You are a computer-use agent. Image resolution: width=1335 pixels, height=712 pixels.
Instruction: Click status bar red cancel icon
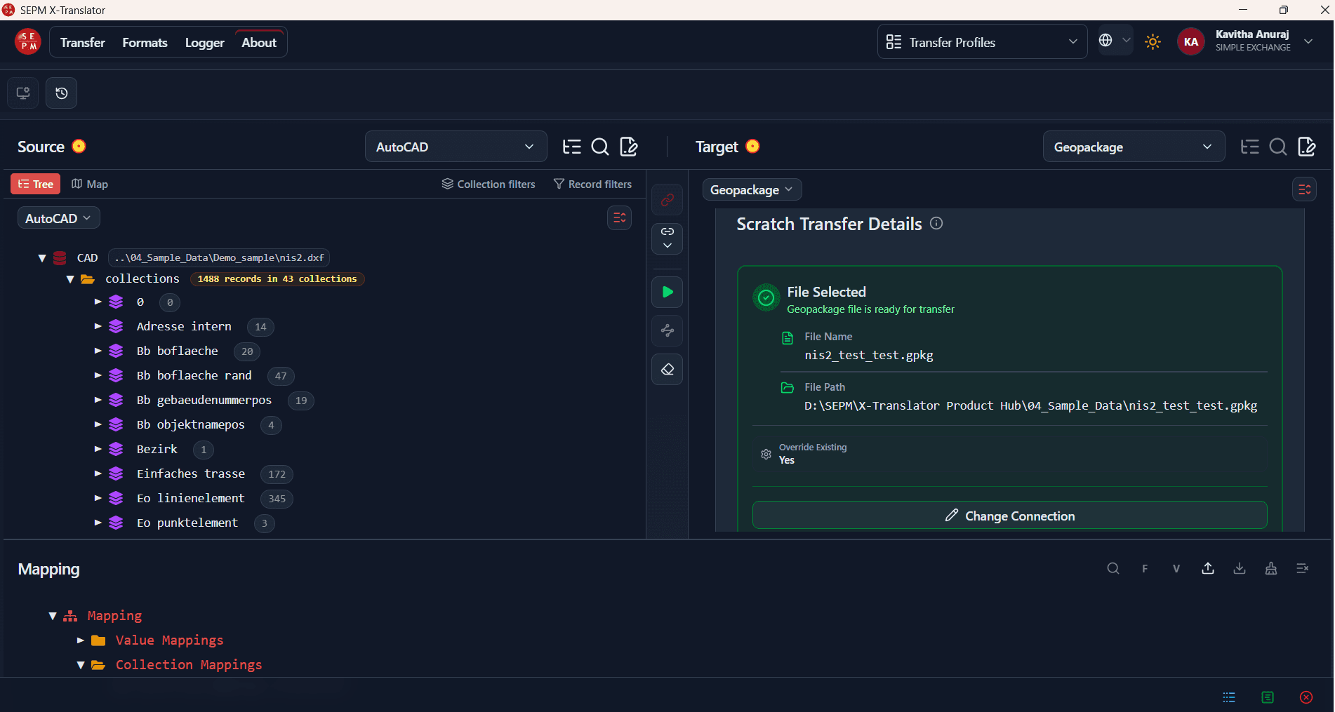[x=1306, y=697]
